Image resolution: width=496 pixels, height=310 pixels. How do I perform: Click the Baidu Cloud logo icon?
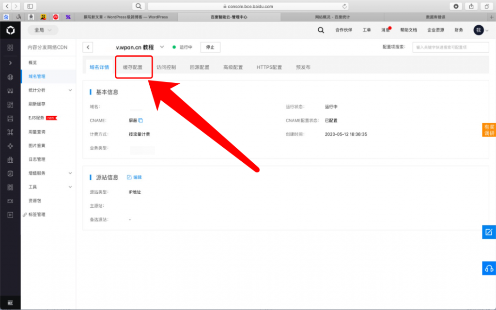10,31
